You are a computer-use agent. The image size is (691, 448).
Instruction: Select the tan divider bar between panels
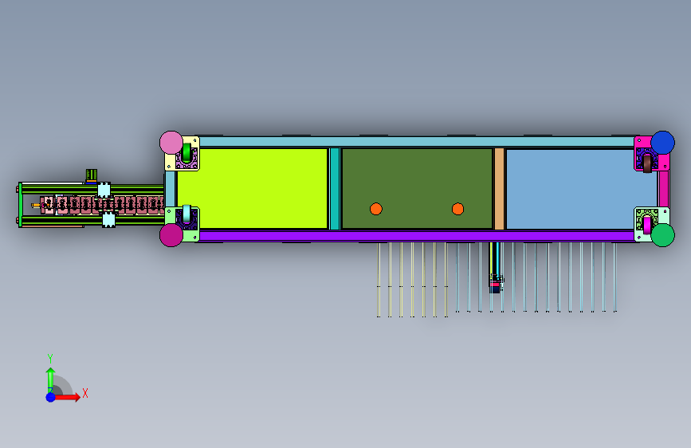coord(499,189)
